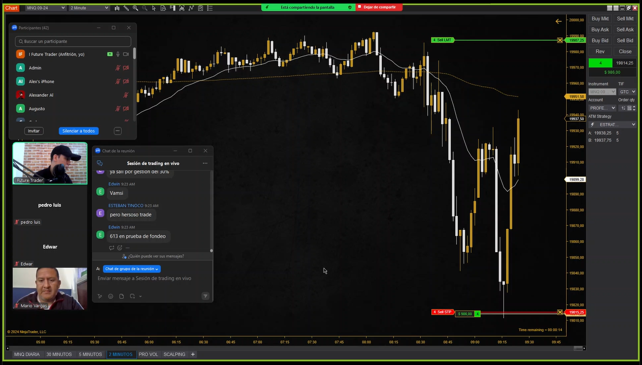Open the emoji picker in meeting chat
The width and height of the screenshot is (642, 365).
tap(110, 296)
